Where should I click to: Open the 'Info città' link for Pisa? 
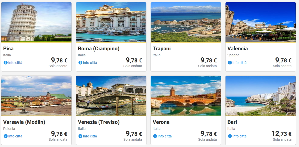click(15, 63)
